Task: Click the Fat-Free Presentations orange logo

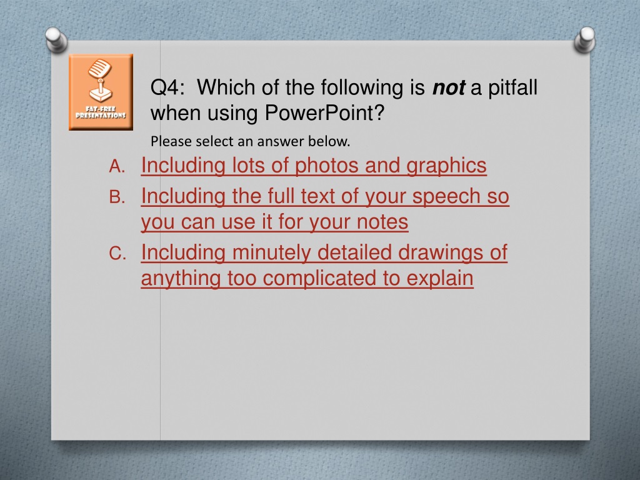Action: 101,92
